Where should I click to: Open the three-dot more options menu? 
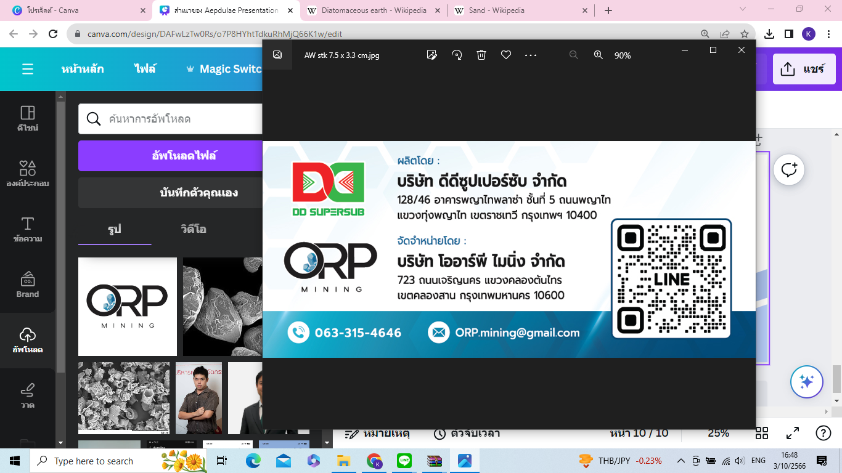pyautogui.click(x=531, y=55)
